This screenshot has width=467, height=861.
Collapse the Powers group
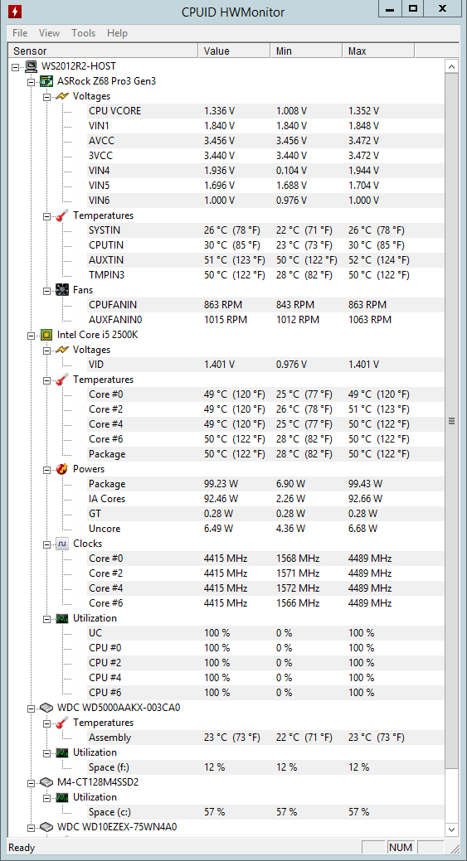point(46,469)
